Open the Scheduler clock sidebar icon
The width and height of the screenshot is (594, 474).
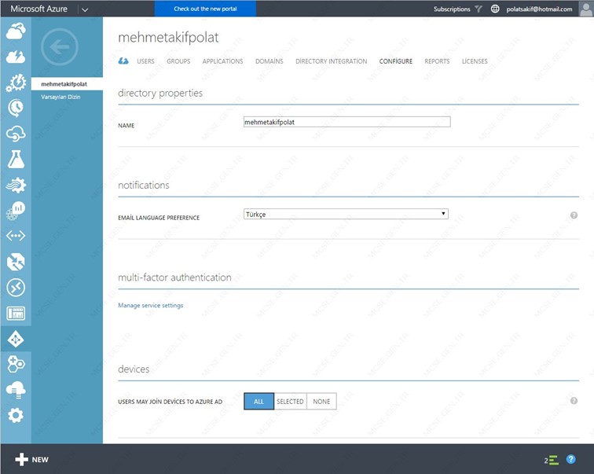(16, 108)
